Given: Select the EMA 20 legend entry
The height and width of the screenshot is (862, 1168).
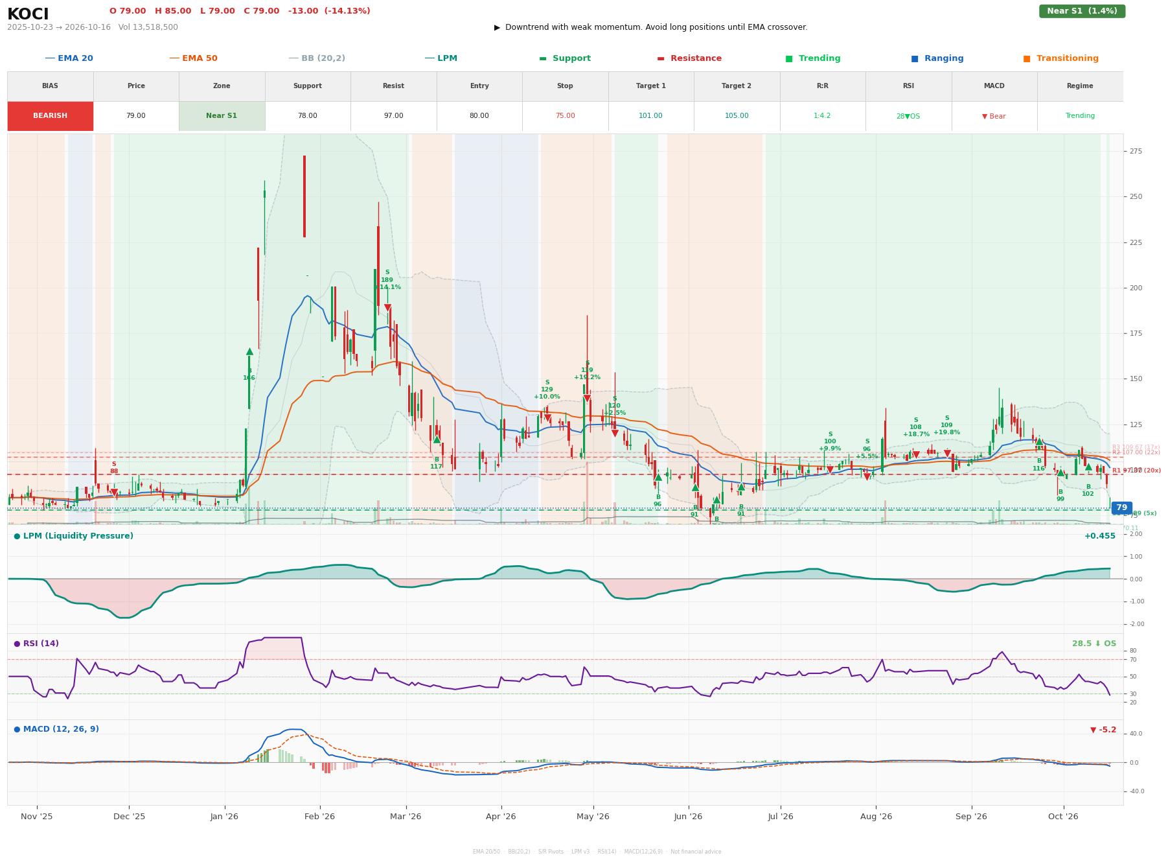Looking at the screenshot, I should point(69,58).
